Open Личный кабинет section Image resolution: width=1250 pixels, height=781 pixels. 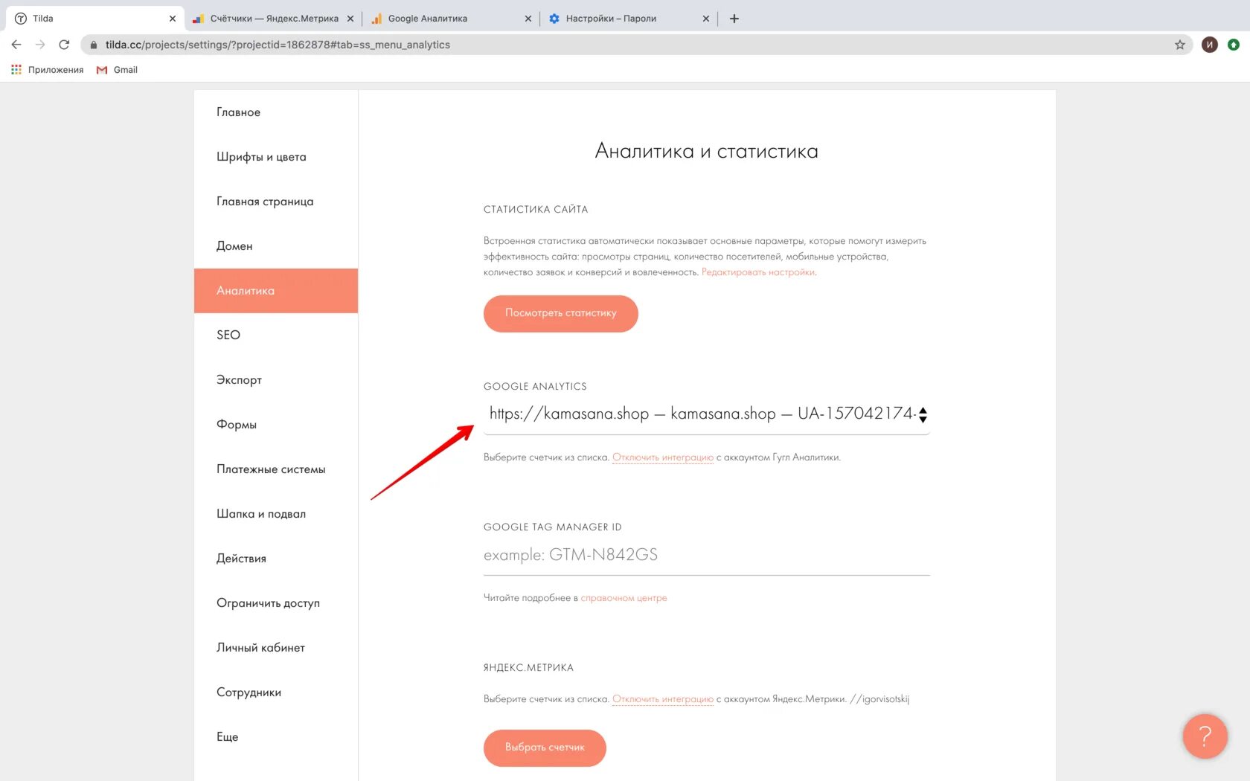pos(275,648)
